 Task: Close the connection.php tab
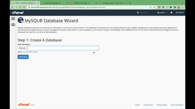[x=125, y=3]
